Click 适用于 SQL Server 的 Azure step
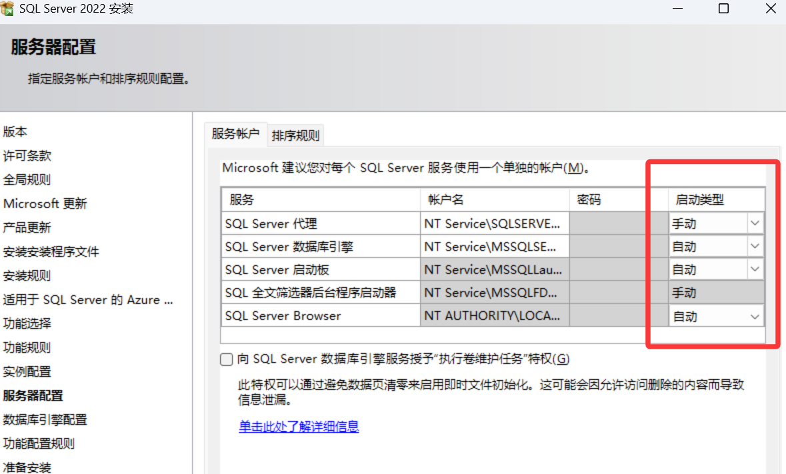Screen dimensions: 786x474 click(88, 299)
